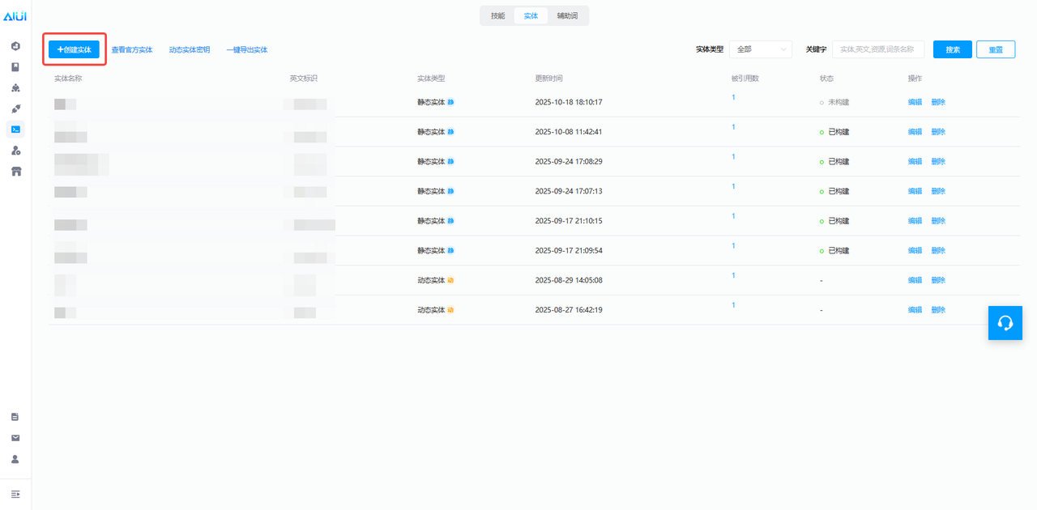The width and height of the screenshot is (1037, 510).
Task: Click the 搜索 button
Action: click(x=953, y=49)
